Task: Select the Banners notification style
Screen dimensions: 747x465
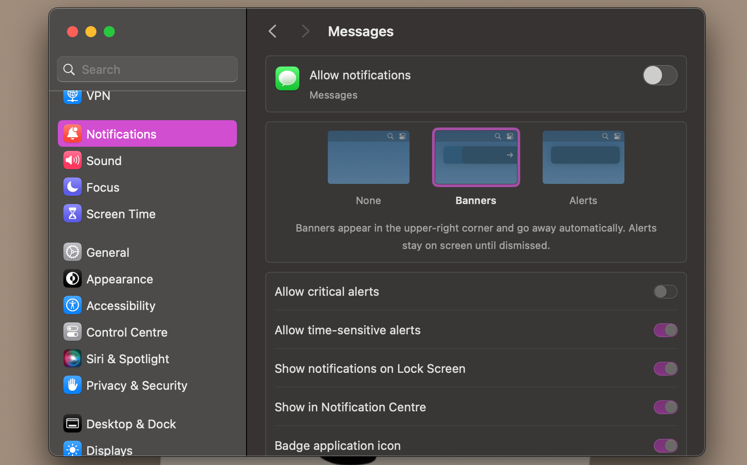Action: 476,157
